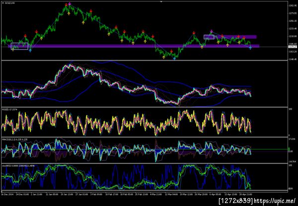Viewport: 298px width, 206px height.
Task: Click time axis label 19 Mar 12:00
Action: (x=186, y=195)
